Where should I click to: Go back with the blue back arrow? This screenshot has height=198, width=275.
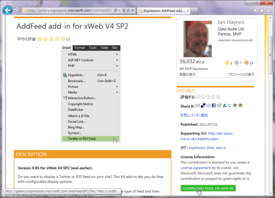pyautogui.click(x=8, y=10)
